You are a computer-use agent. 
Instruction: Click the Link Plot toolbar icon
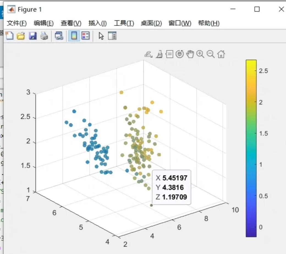tap(59, 36)
